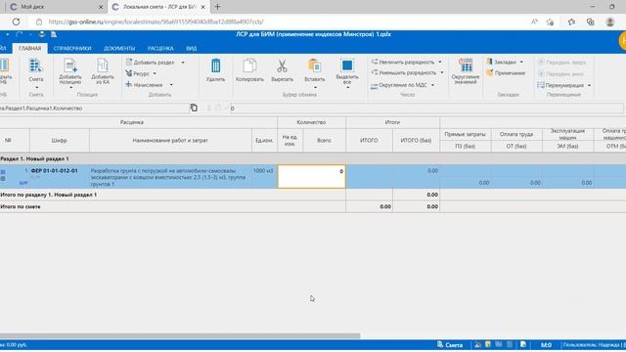Open a new browser tab
This screenshot has height=352, width=626.
(x=217, y=7)
